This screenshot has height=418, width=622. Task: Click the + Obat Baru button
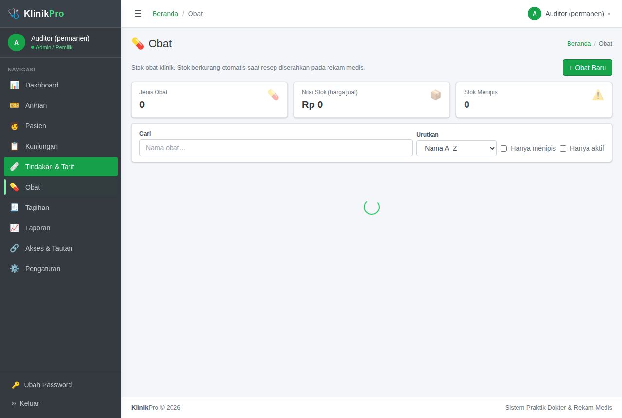587,68
